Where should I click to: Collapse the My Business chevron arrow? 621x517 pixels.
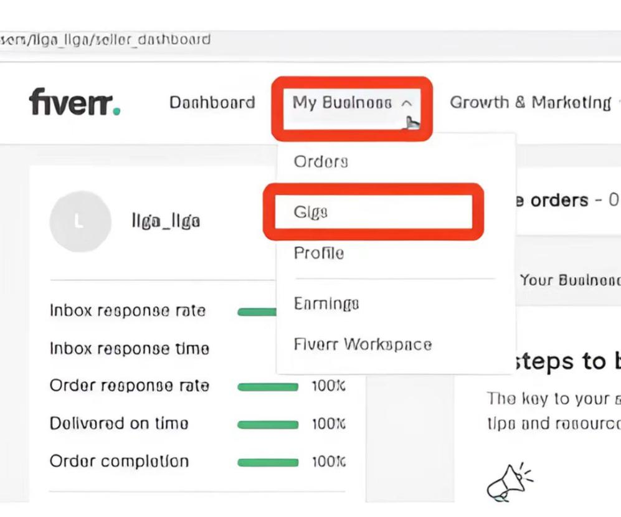click(407, 103)
